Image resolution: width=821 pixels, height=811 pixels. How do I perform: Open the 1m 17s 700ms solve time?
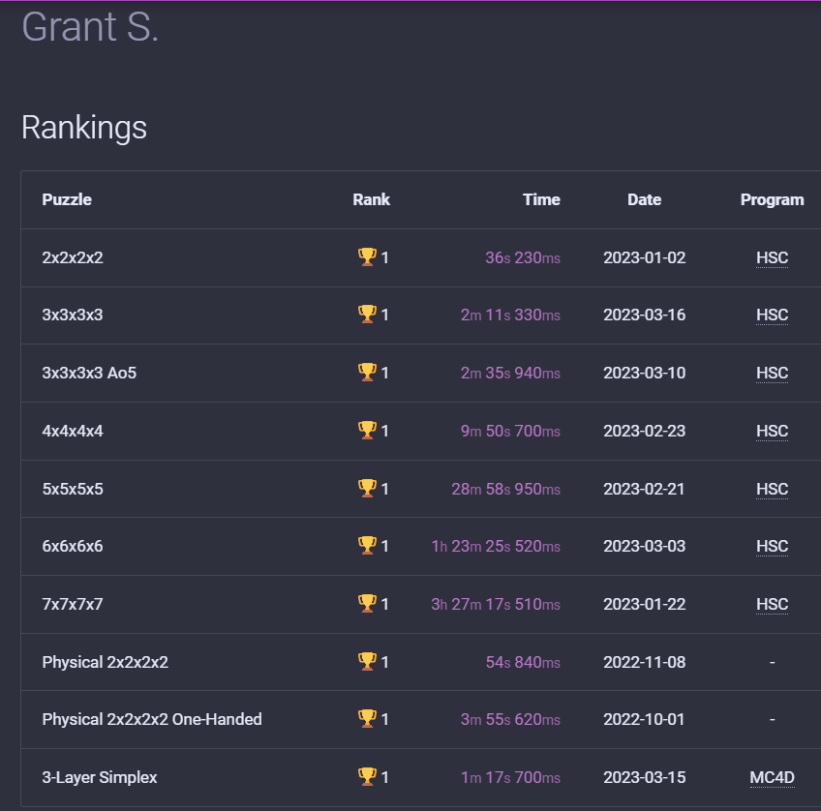[x=510, y=777]
